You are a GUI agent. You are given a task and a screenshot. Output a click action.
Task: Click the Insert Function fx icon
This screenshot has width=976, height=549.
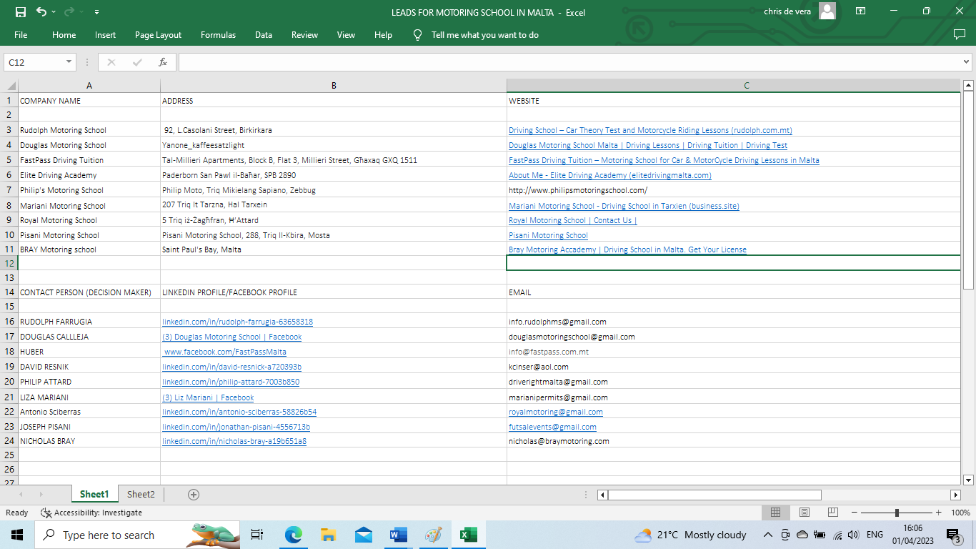coord(163,62)
